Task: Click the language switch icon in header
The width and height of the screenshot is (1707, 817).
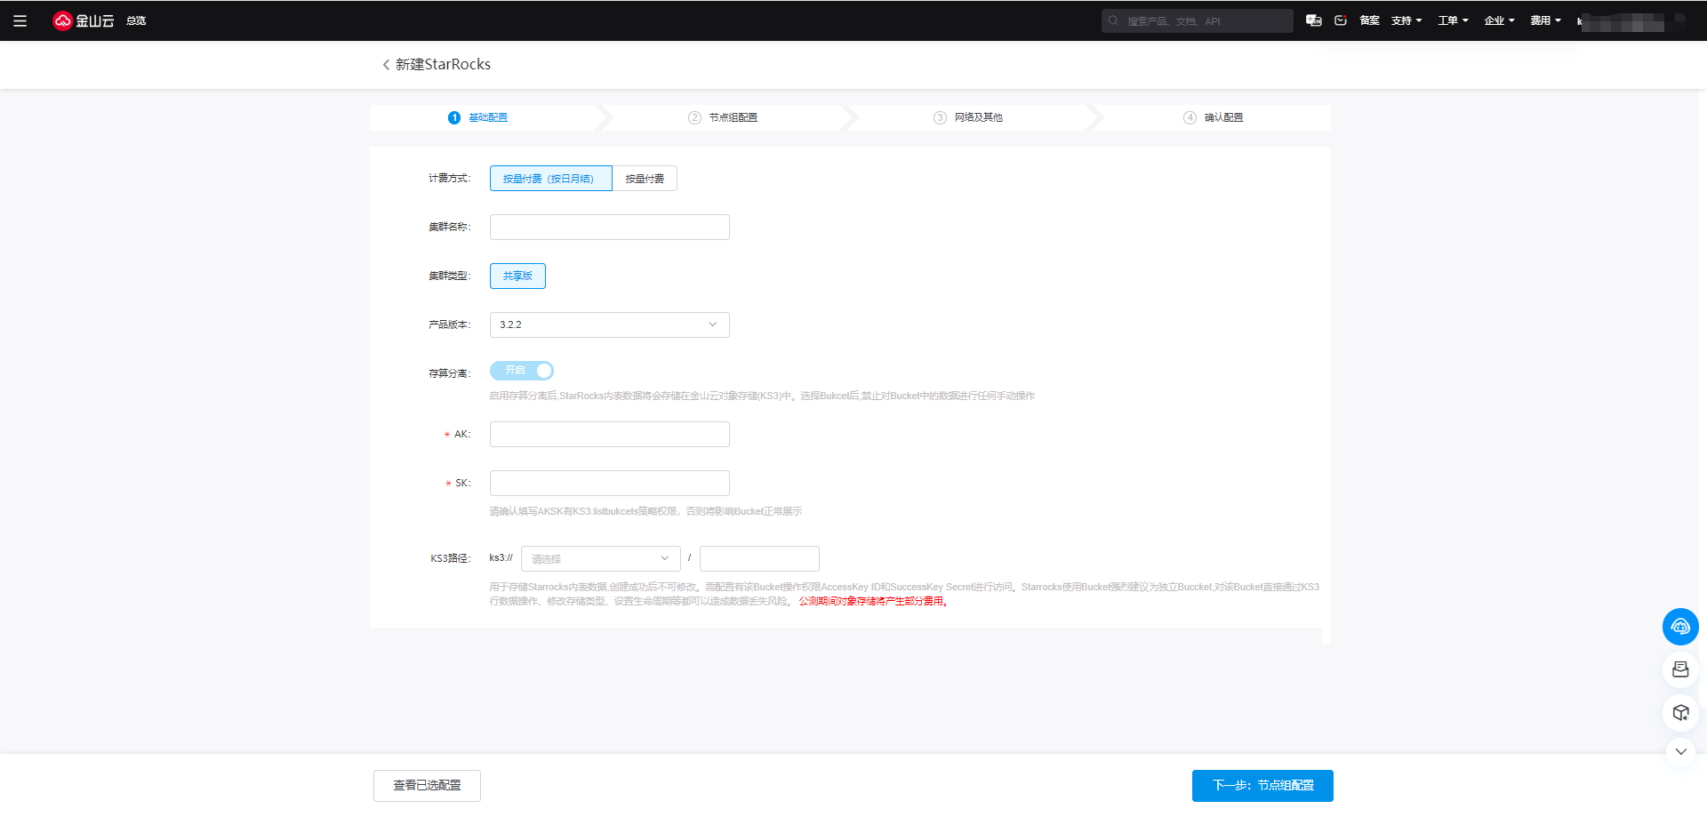Action: point(1313,20)
